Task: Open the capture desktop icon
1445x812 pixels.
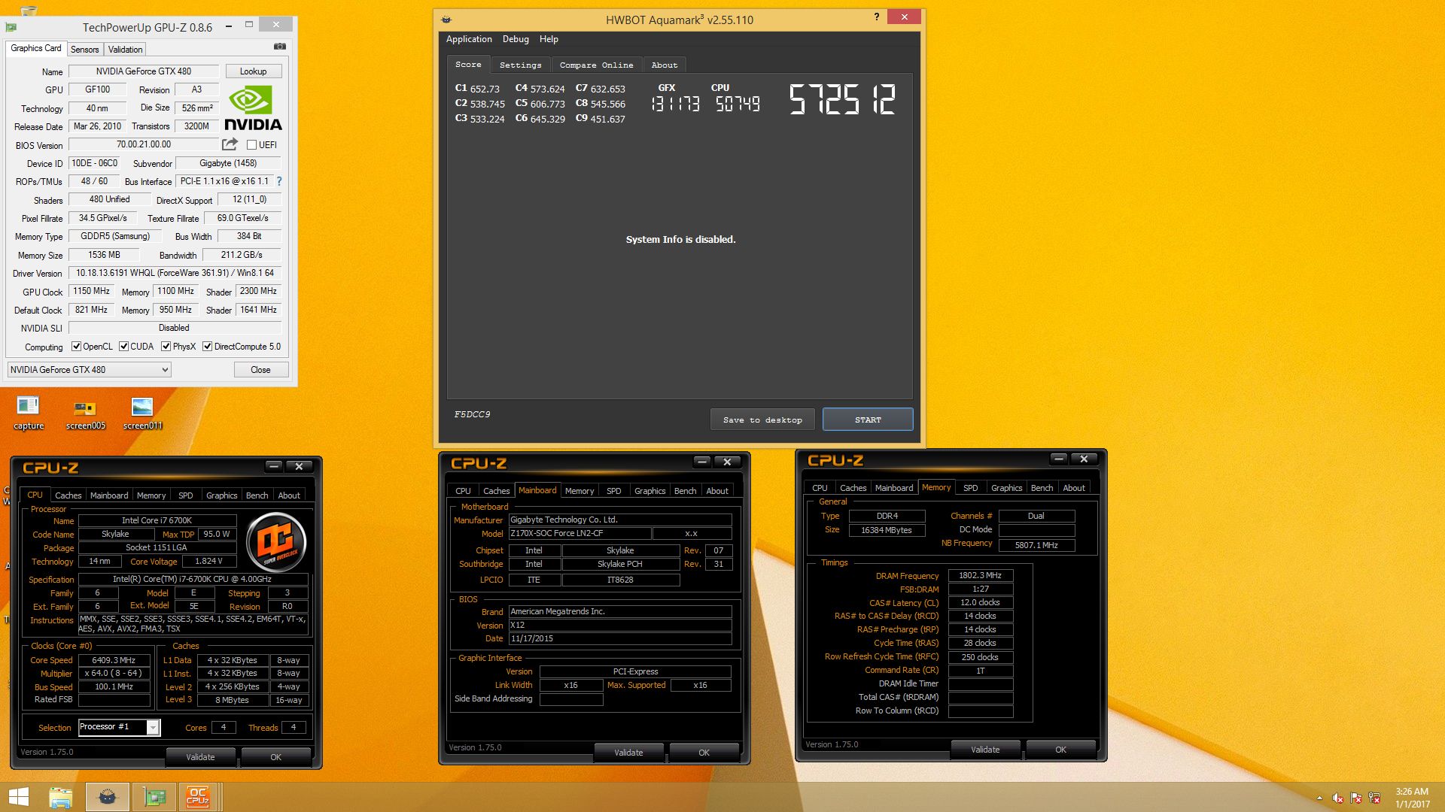Action: pos(29,414)
